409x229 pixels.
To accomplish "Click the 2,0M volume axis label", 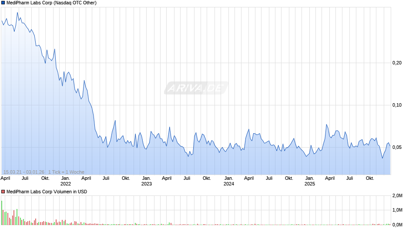I will 397,195.
